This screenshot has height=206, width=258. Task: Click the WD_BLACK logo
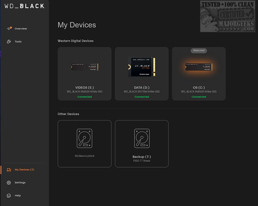(25, 6)
